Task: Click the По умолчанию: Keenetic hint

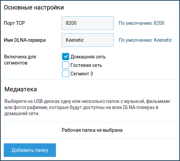Action: tap(145, 40)
